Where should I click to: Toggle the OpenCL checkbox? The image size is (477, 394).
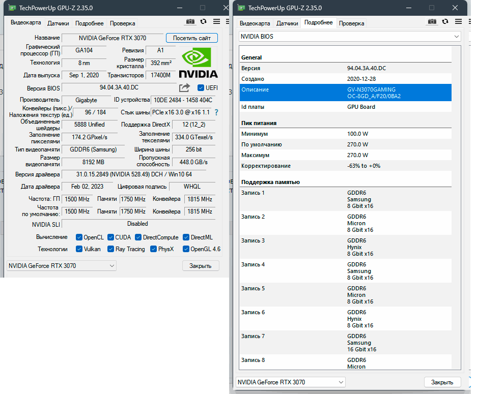tap(79, 237)
